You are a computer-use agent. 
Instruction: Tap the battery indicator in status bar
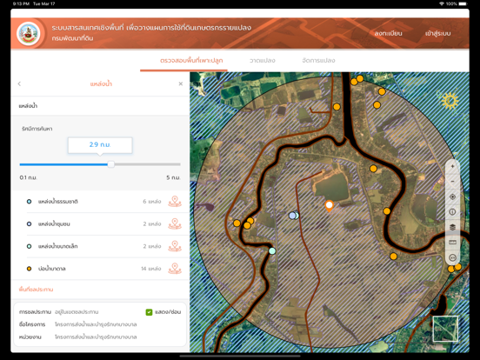pos(463,3)
